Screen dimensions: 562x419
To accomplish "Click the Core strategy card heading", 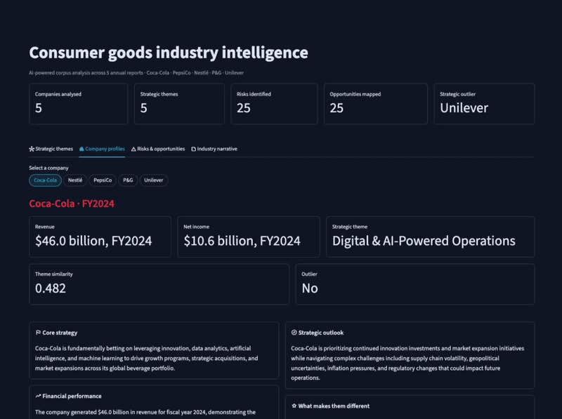I will [60, 333].
